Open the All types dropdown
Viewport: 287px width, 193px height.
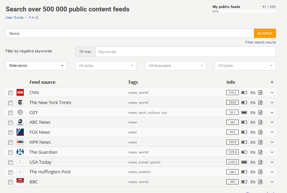click(x=245, y=65)
